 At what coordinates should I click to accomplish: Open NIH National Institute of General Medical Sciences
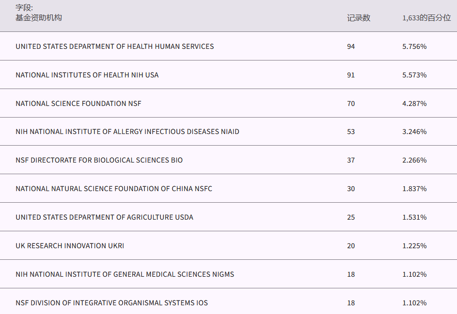tap(125, 274)
